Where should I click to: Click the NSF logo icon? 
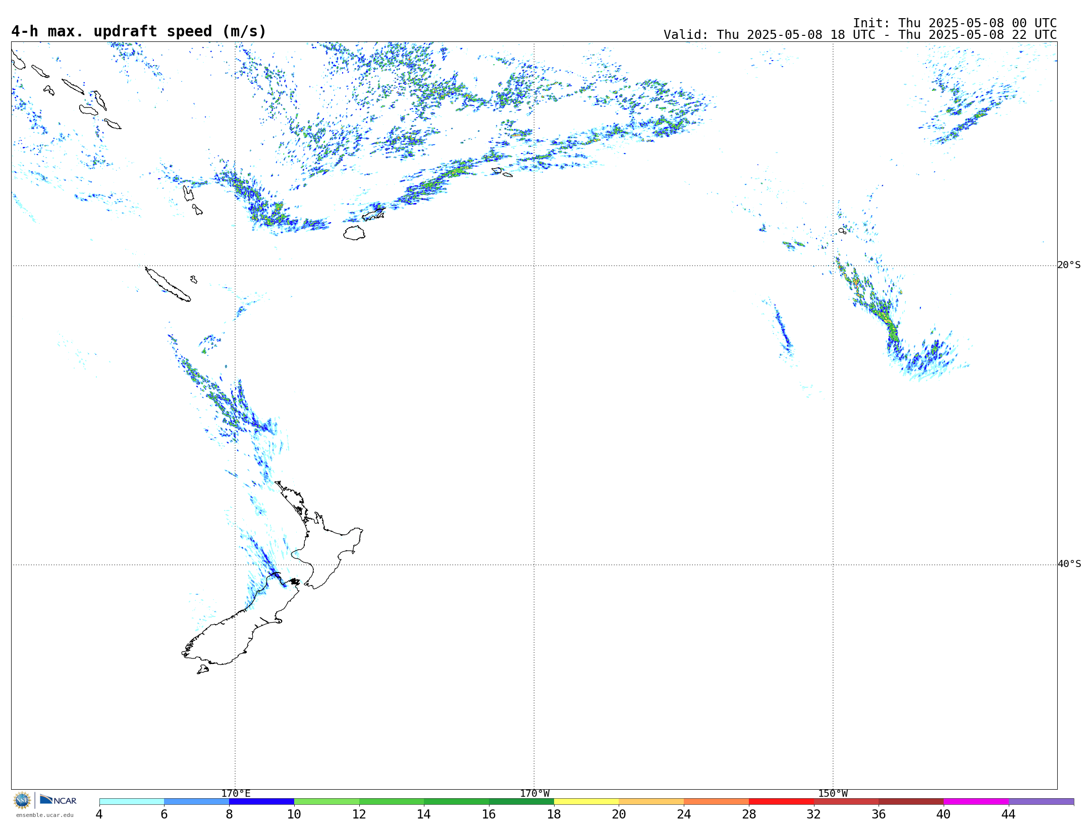(22, 800)
